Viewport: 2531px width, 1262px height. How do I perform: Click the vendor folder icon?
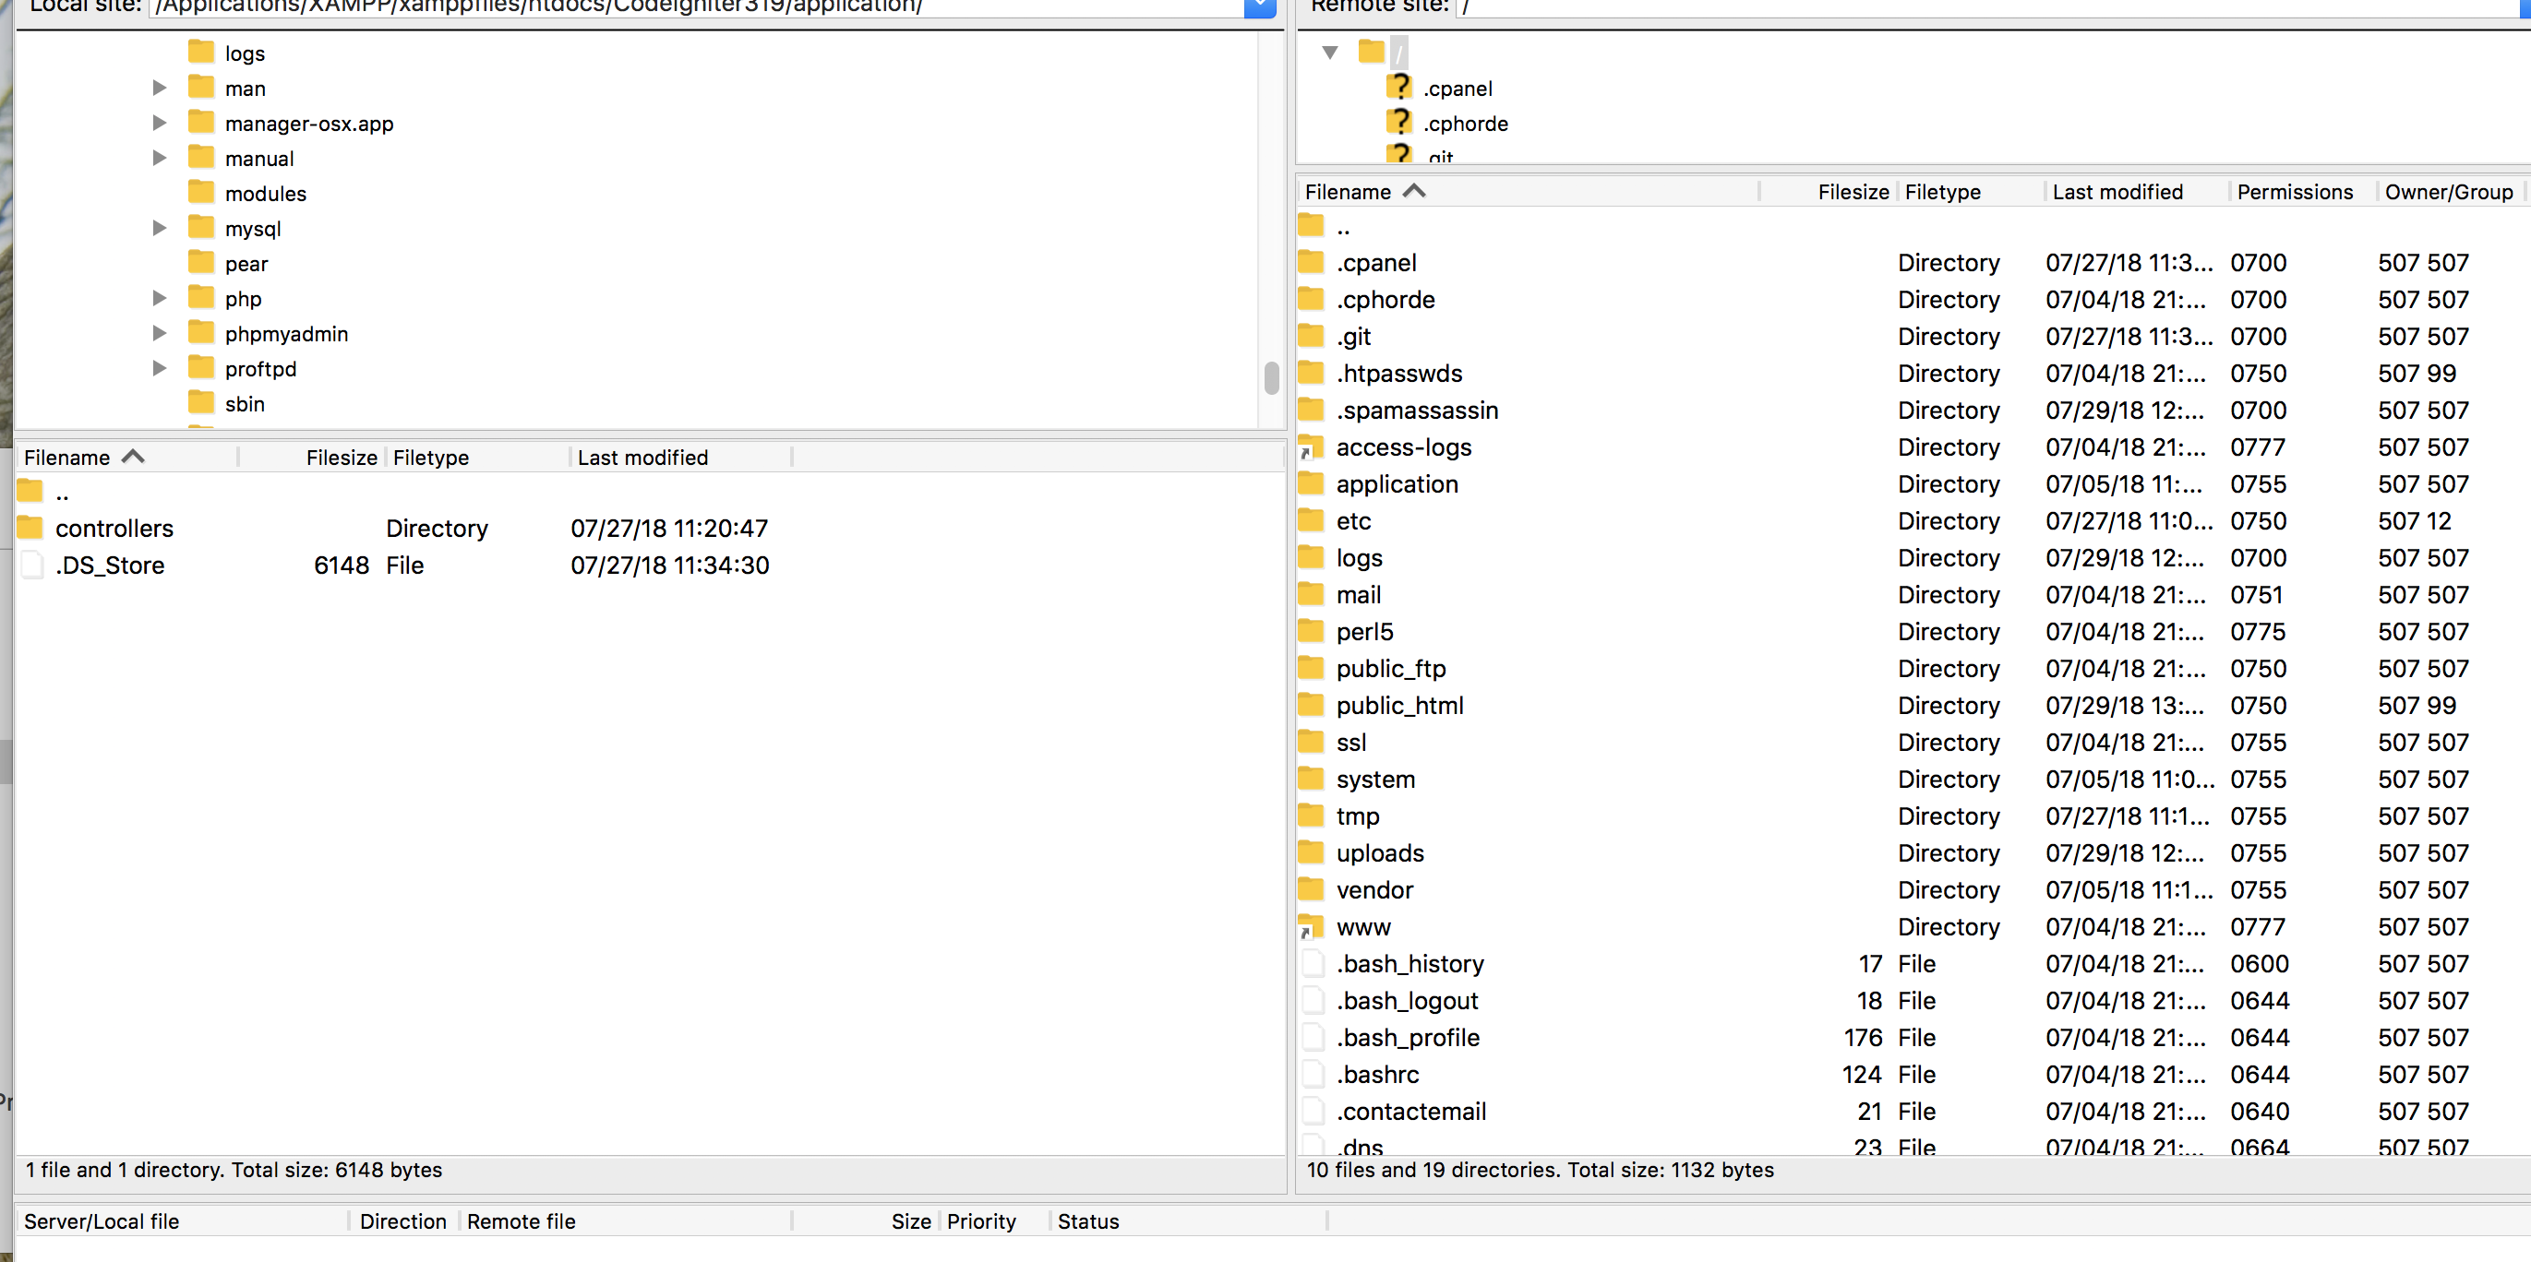click(x=1312, y=888)
